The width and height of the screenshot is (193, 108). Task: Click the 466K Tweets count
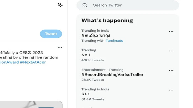tap(93, 60)
